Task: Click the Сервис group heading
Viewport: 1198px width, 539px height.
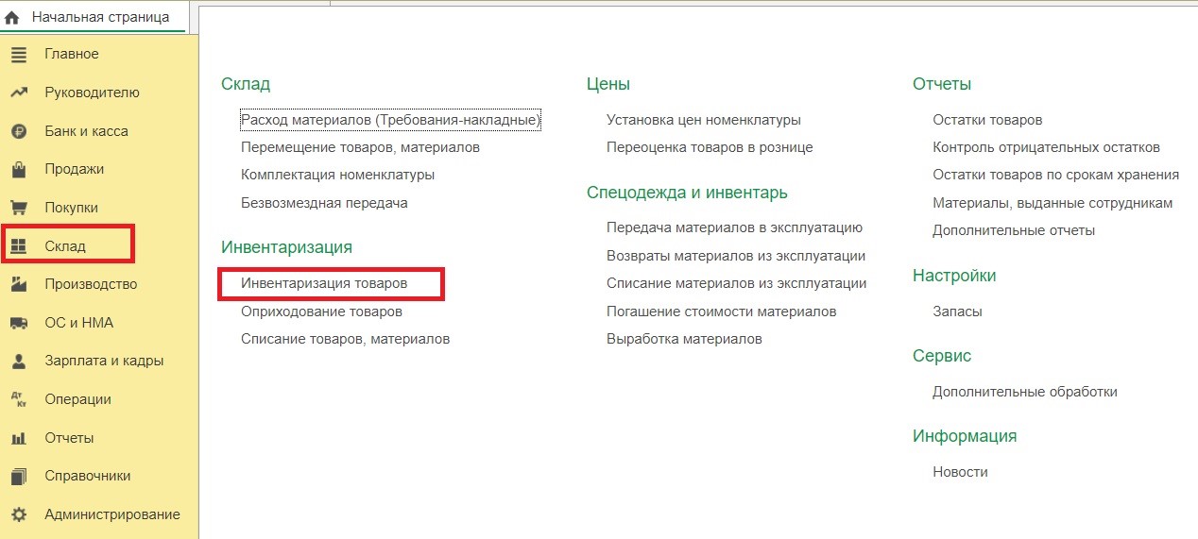Action: tap(942, 356)
